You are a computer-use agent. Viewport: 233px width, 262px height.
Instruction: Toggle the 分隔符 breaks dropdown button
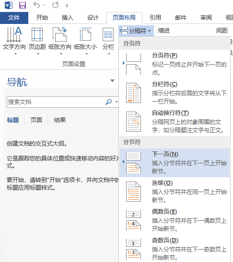coord(136,31)
